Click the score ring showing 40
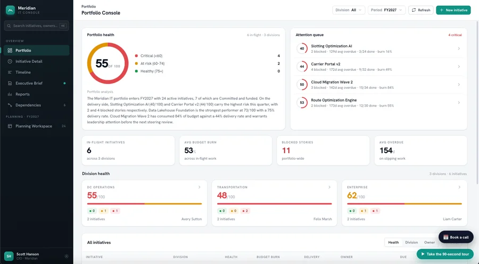 (x=302, y=48)
